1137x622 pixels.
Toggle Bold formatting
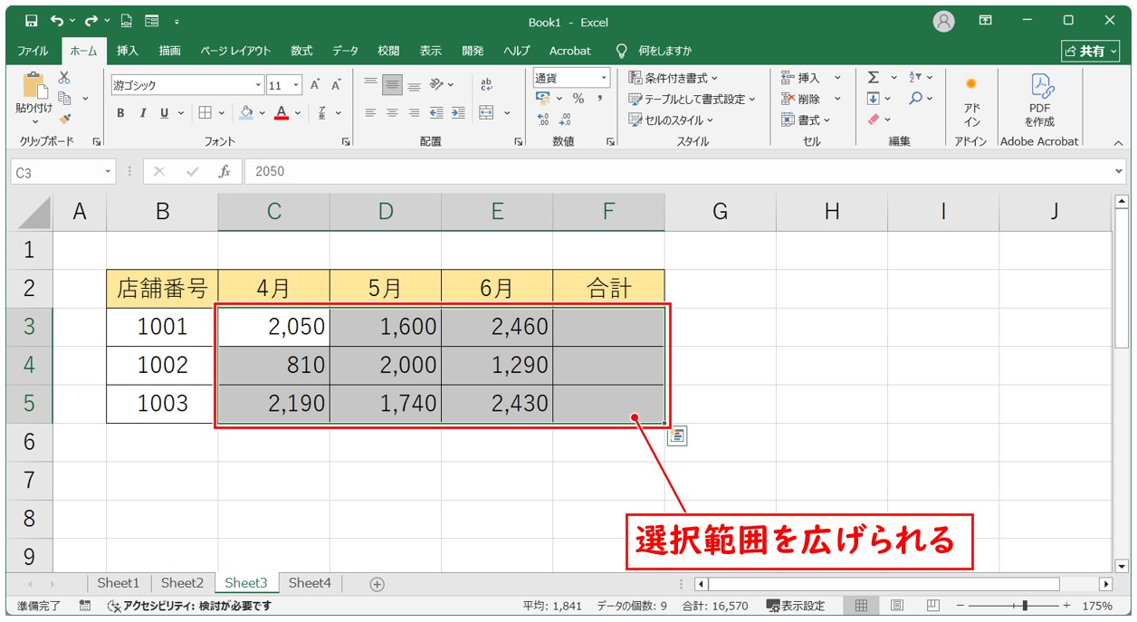(x=120, y=113)
